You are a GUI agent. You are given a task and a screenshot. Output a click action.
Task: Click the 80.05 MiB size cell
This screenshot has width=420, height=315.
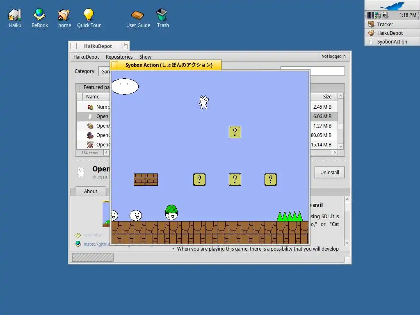[x=321, y=135]
